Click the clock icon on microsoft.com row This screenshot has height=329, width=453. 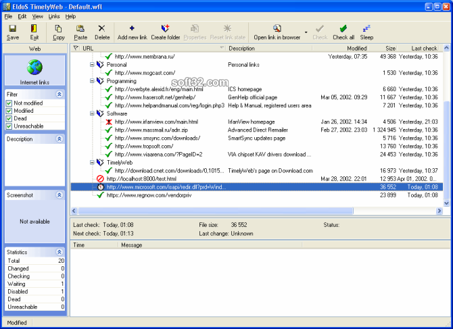tap(100, 187)
